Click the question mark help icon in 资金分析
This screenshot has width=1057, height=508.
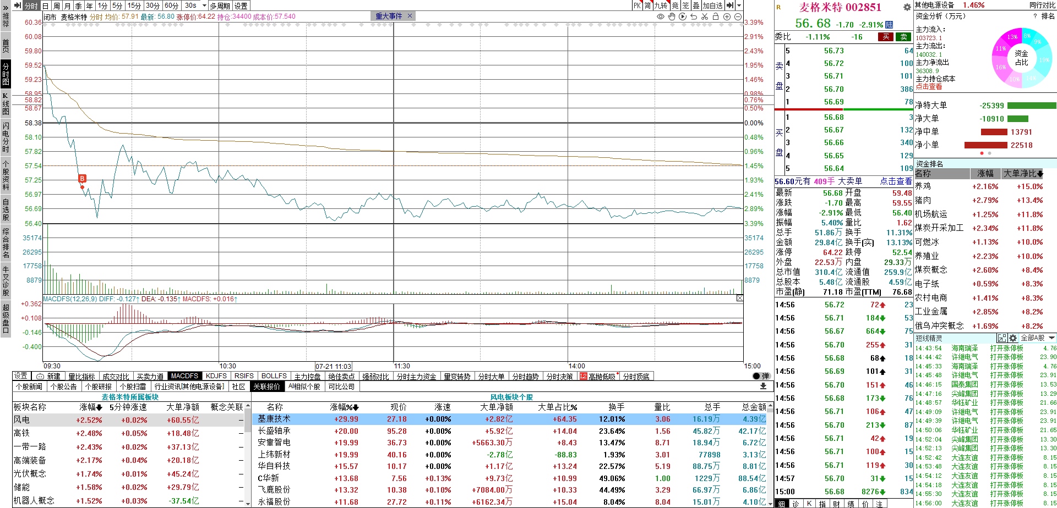(x=1035, y=16)
